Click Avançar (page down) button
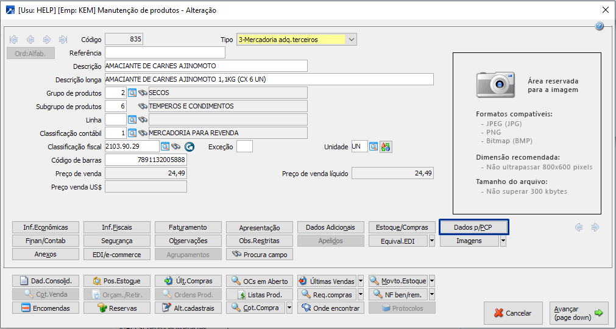 (x=578, y=313)
